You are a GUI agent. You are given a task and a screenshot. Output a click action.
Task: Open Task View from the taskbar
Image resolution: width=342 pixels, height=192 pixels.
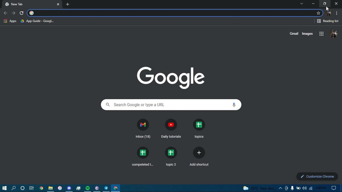click(x=32, y=188)
